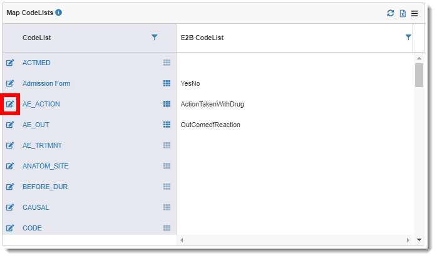This screenshot has width=437, height=258.
Task: Click the vertical scrollbar down arrow
Action: [x=419, y=240]
